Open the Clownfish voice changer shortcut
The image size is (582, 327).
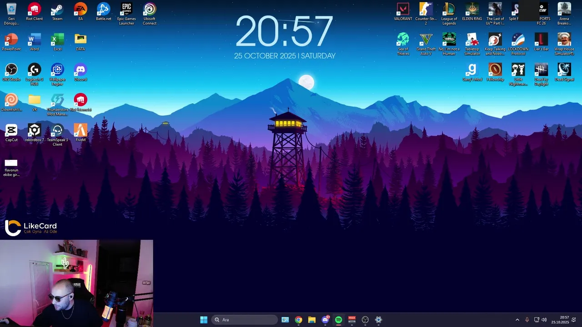11,103
